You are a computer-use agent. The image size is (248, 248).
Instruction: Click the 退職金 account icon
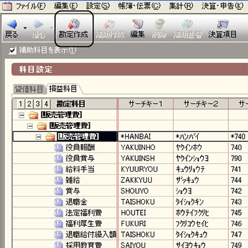point(59,202)
